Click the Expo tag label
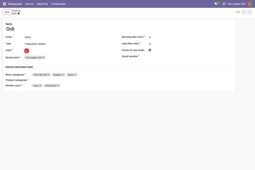This screenshot has width=255, height=170. (36, 86)
